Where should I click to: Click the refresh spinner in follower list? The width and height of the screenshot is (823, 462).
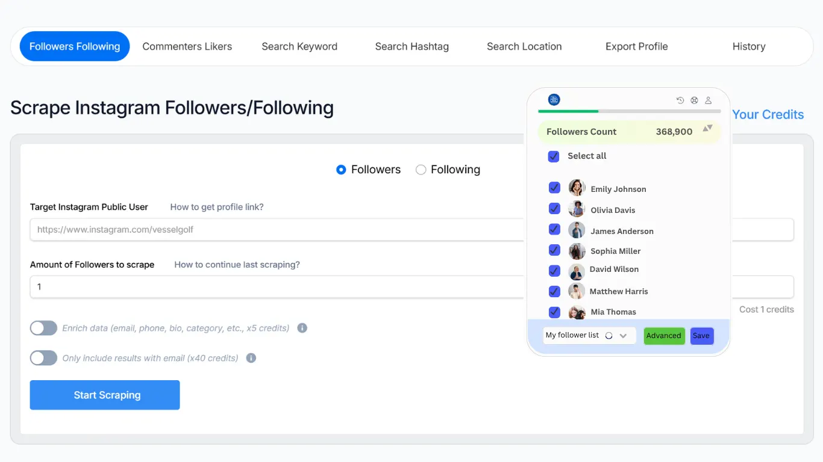click(609, 336)
